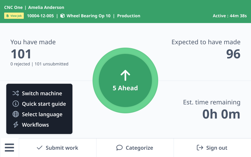Open Quick start guide menu entry

[x=44, y=104]
